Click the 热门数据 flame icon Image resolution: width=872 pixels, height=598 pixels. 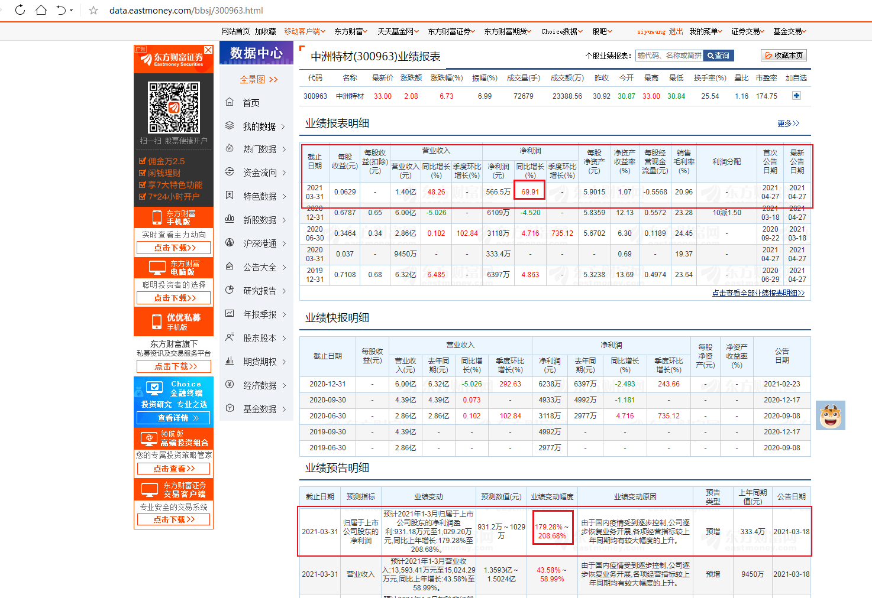pyautogui.click(x=230, y=148)
